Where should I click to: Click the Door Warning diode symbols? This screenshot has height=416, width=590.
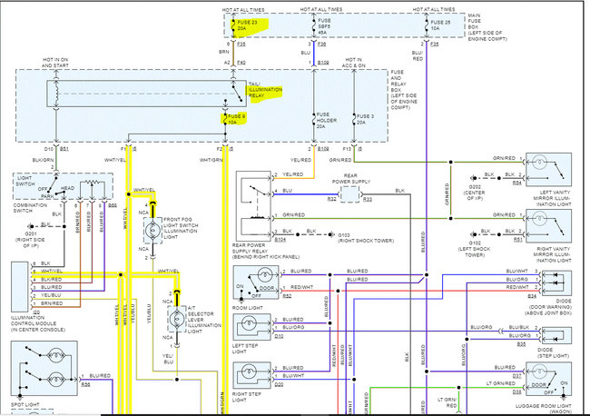pos(556,279)
